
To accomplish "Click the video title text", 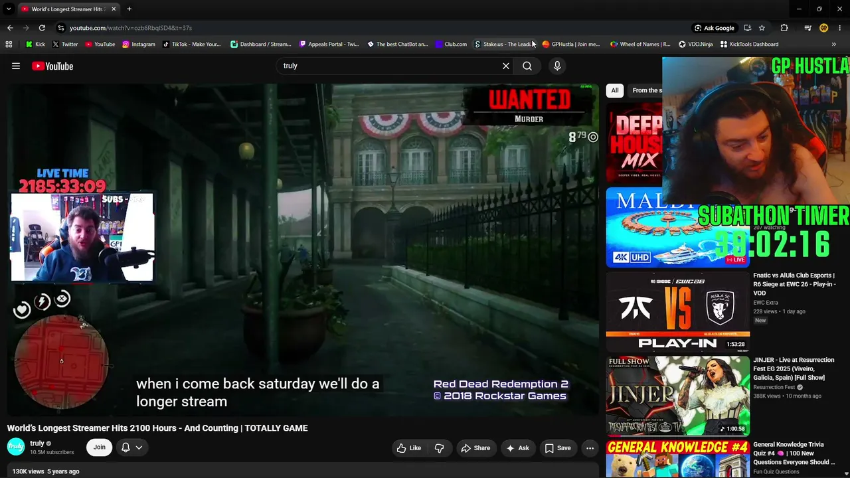I will coord(157,428).
